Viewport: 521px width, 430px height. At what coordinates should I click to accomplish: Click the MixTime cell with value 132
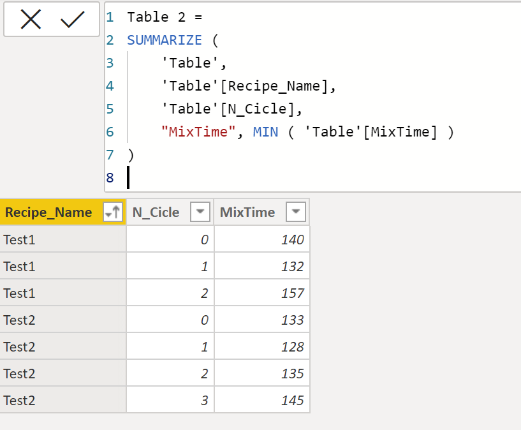pyautogui.click(x=262, y=266)
